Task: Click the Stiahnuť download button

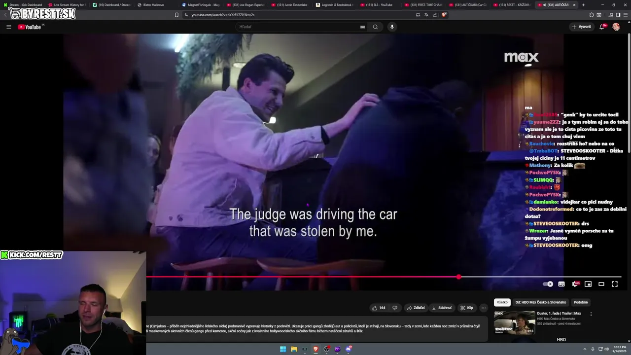Action: 442,308
